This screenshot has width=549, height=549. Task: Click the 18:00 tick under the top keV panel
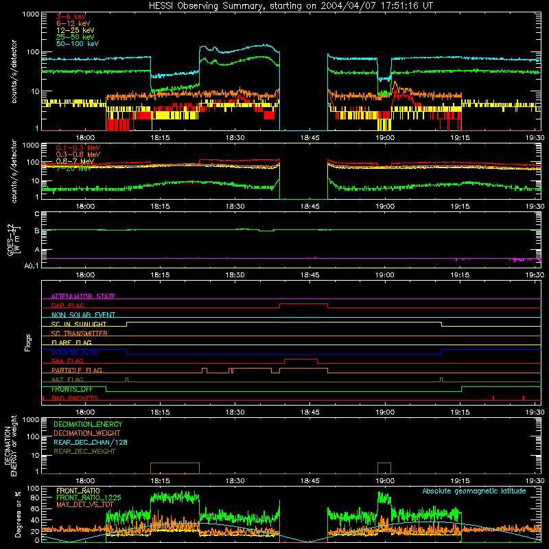[x=85, y=138]
